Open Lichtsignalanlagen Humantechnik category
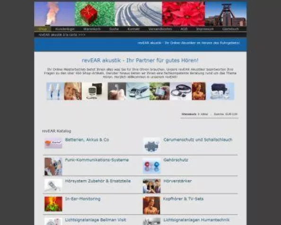Image resolution: width=281 pixels, height=225 pixels. [x=196, y=220]
